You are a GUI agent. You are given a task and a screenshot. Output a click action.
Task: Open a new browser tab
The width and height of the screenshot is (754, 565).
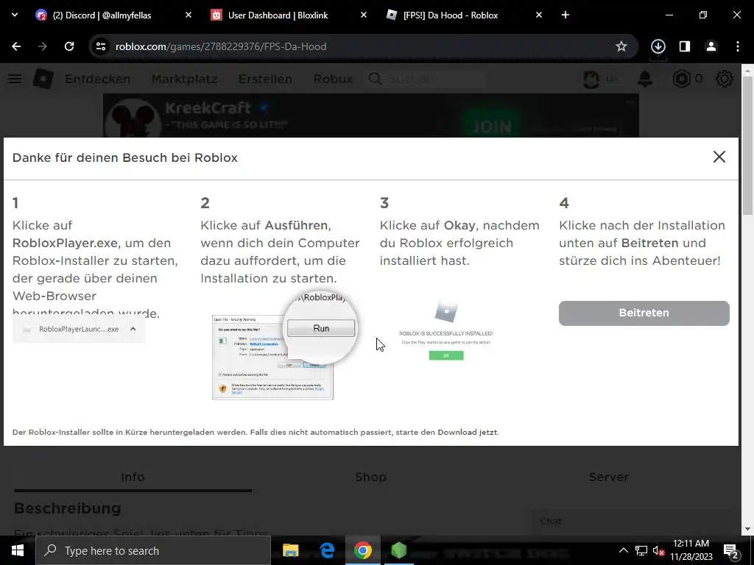565,15
